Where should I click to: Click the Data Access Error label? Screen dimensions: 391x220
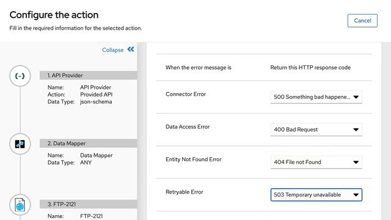tap(188, 127)
